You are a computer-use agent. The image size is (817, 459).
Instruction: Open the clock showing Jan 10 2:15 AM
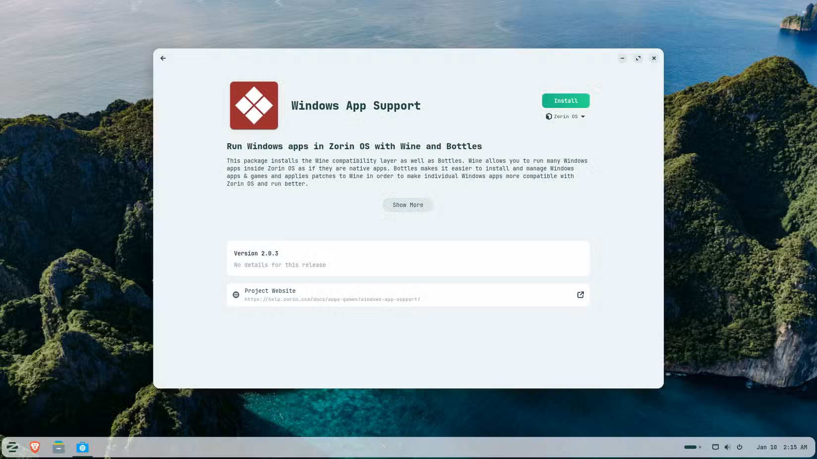tap(781, 447)
